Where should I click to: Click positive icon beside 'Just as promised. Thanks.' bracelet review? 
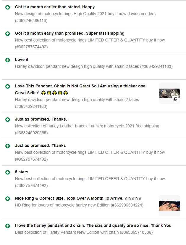[7, 119]
